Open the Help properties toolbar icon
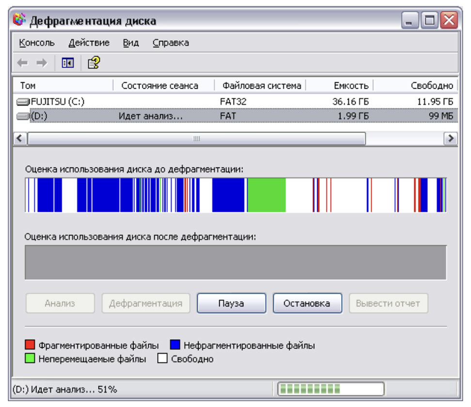Viewport: 471px width, 407px height. (x=94, y=63)
